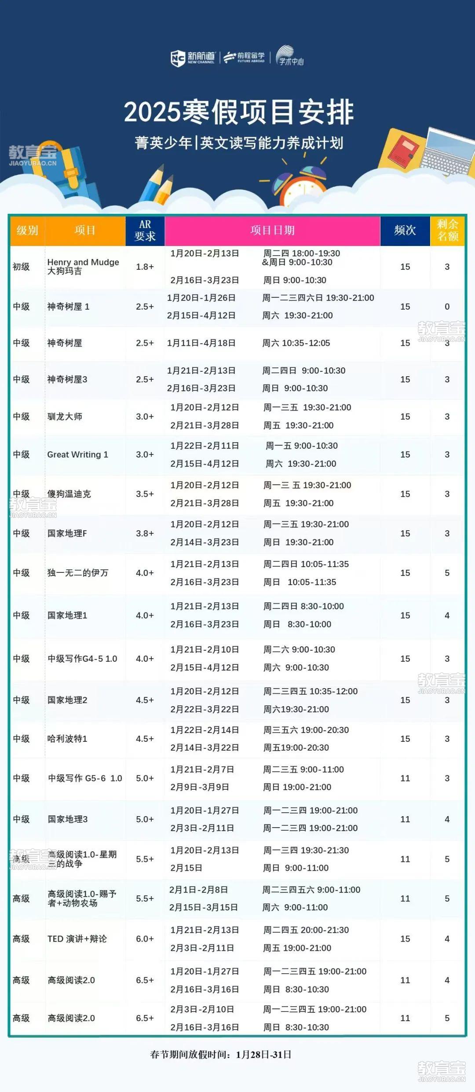
Task: Click the 春节期间放假时间 note
Action: pyautogui.click(x=220, y=1055)
